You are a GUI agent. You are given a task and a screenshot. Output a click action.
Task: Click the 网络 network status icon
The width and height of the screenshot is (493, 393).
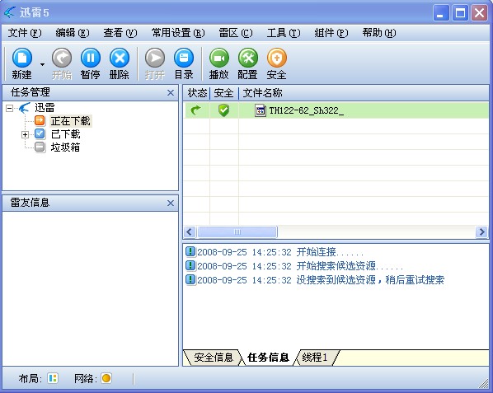pyautogui.click(x=106, y=378)
